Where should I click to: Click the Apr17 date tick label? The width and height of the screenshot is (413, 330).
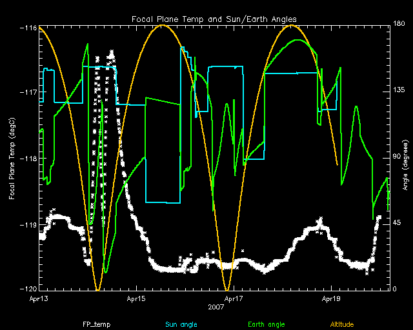(x=234, y=299)
